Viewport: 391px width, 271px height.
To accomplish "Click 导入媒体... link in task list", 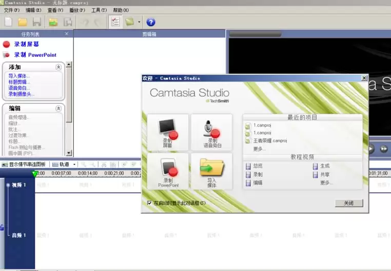I will [x=19, y=76].
